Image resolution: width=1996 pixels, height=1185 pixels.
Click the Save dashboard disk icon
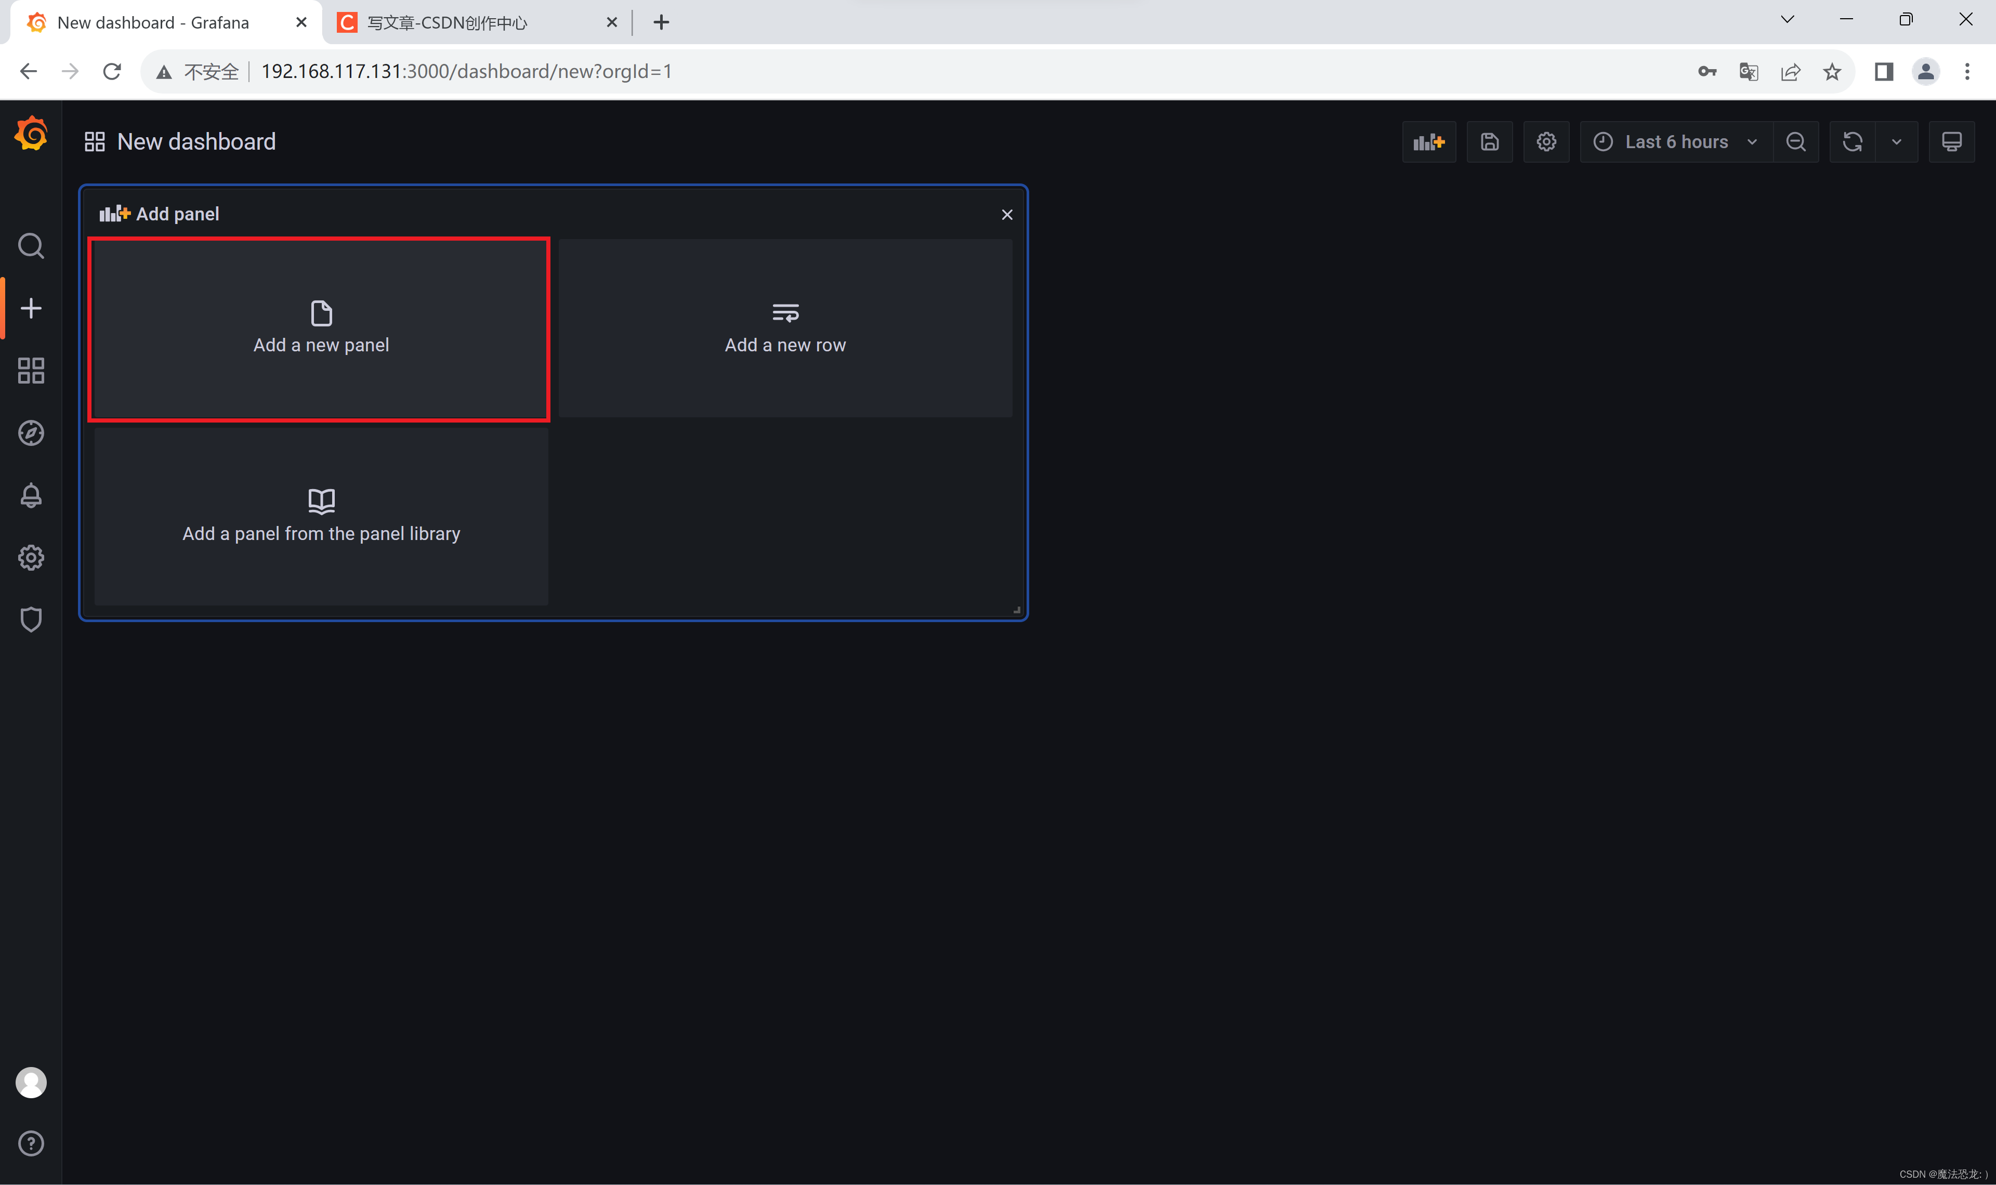[x=1490, y=142]
